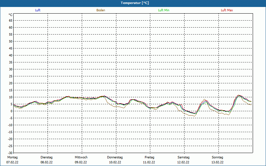Image resolution: width=266 pixels, height=166 pixels.
Task: Click the 'Samstag' day label
Action: (184, 157)
